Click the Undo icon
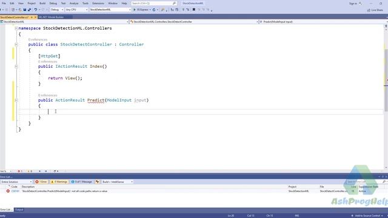 (x=36, y=10)
